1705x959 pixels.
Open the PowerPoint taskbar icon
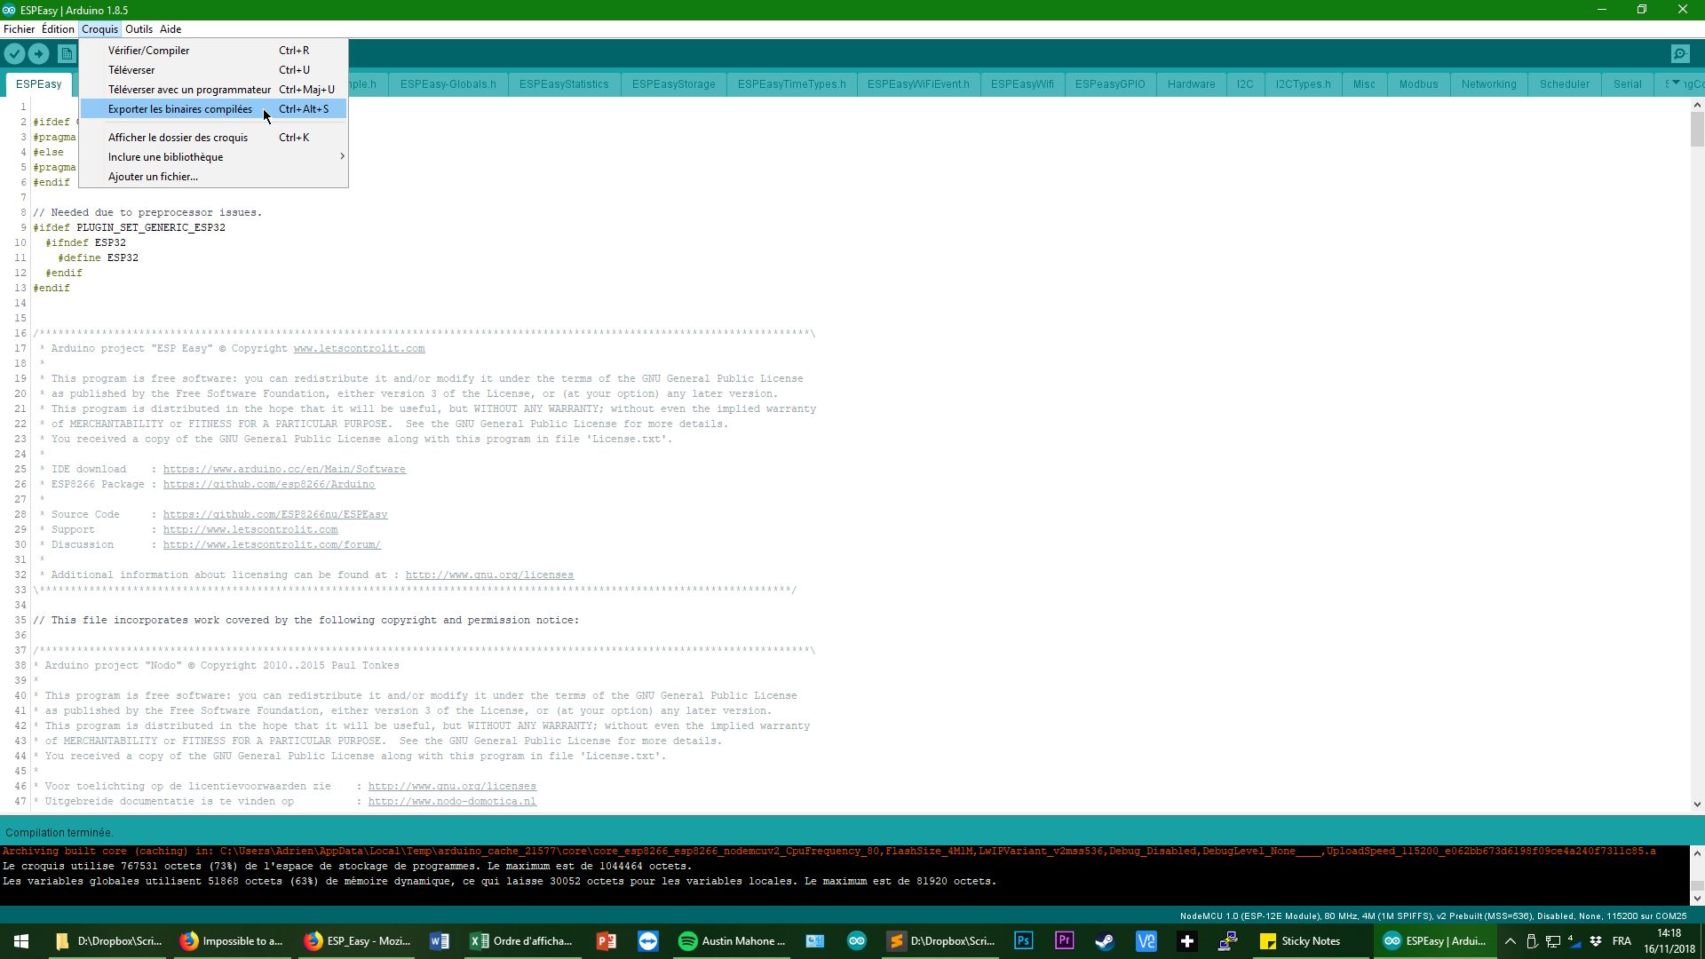[607, 941]
